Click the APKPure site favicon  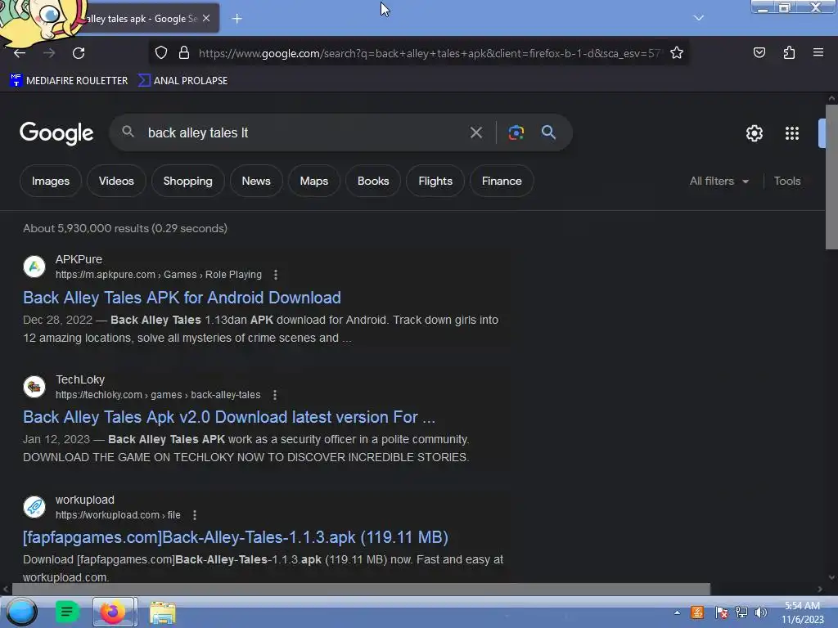tap(34, 267)
